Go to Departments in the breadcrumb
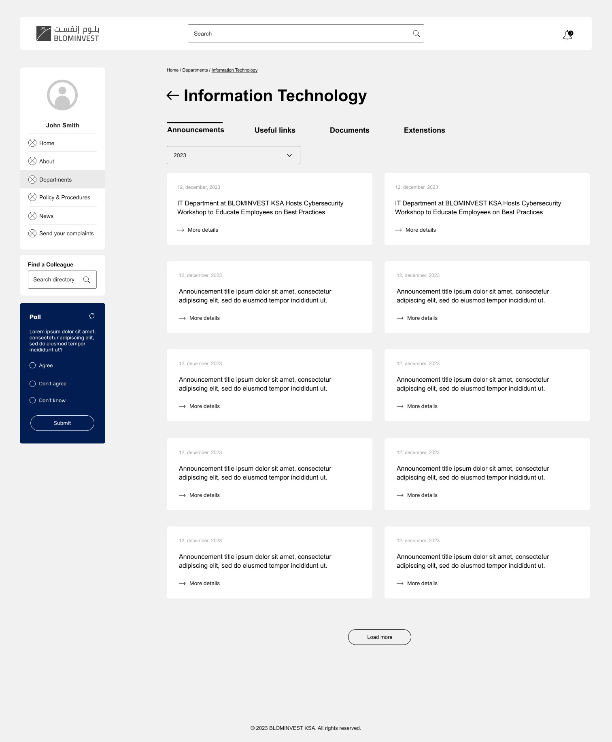Image resolution: width=612 pixels, height=742 pixels. tap(195, 70)
